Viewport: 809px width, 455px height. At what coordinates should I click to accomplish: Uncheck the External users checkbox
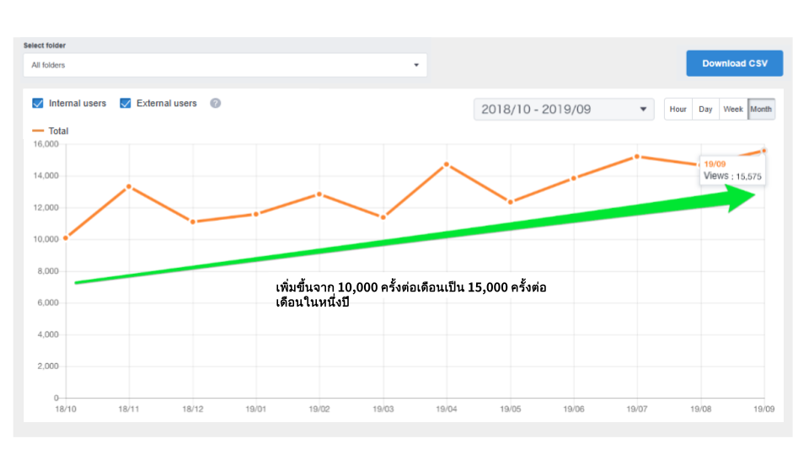[x=126, y=104]
